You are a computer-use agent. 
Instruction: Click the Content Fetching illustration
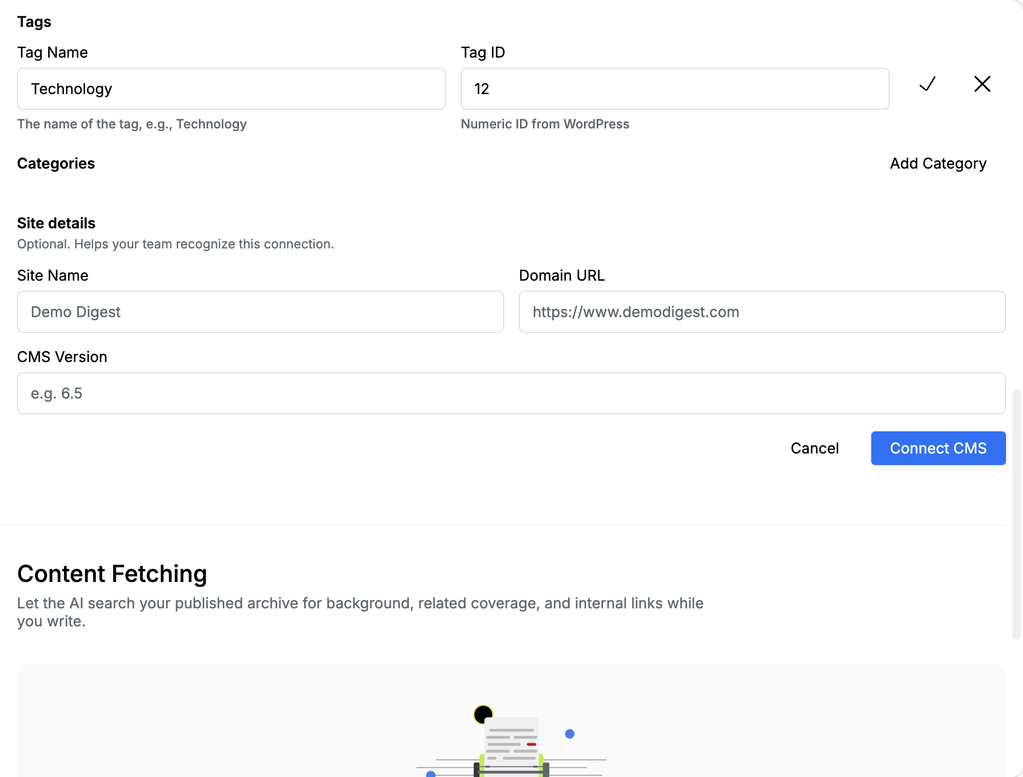(x=512, y=740)
